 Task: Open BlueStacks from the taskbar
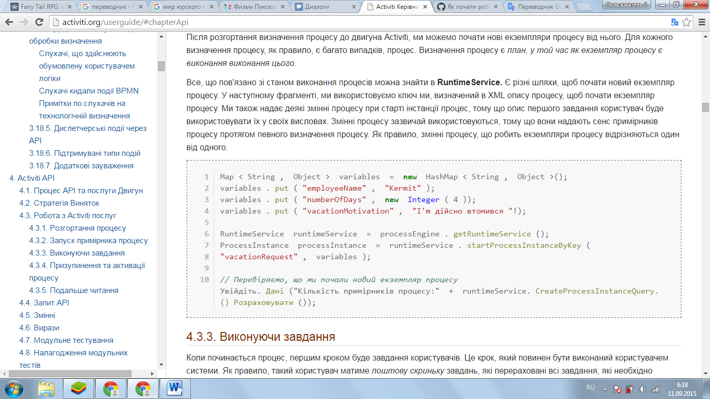point(78,389)
